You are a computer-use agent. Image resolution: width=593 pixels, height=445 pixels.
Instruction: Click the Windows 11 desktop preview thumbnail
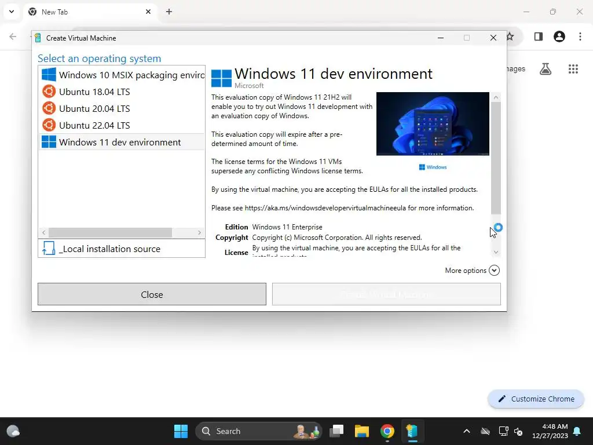[x=433, y=124]
